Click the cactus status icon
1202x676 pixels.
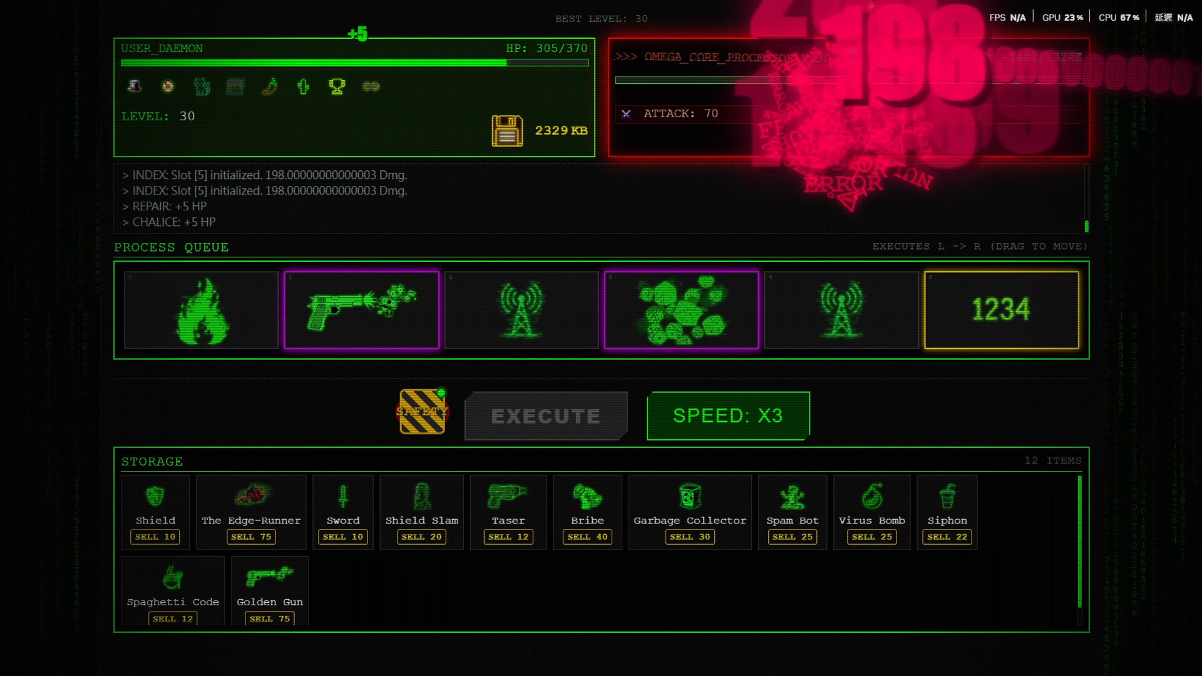point(304,87)
